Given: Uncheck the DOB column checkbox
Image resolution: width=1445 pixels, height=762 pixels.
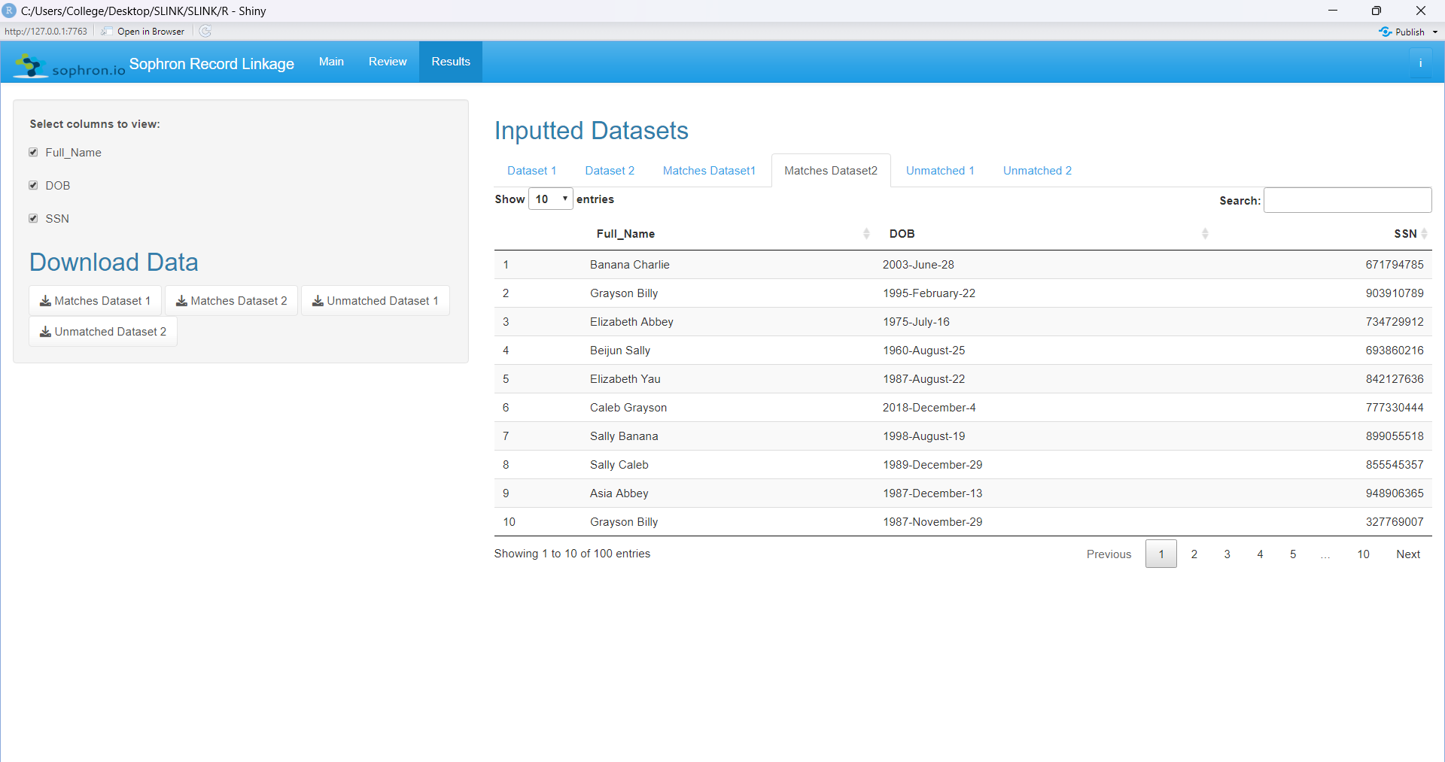Looking at the screenshot, I should click(33, 185).
